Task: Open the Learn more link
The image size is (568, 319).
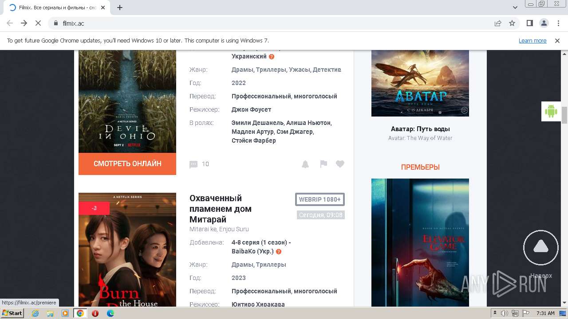Action: 532,40
